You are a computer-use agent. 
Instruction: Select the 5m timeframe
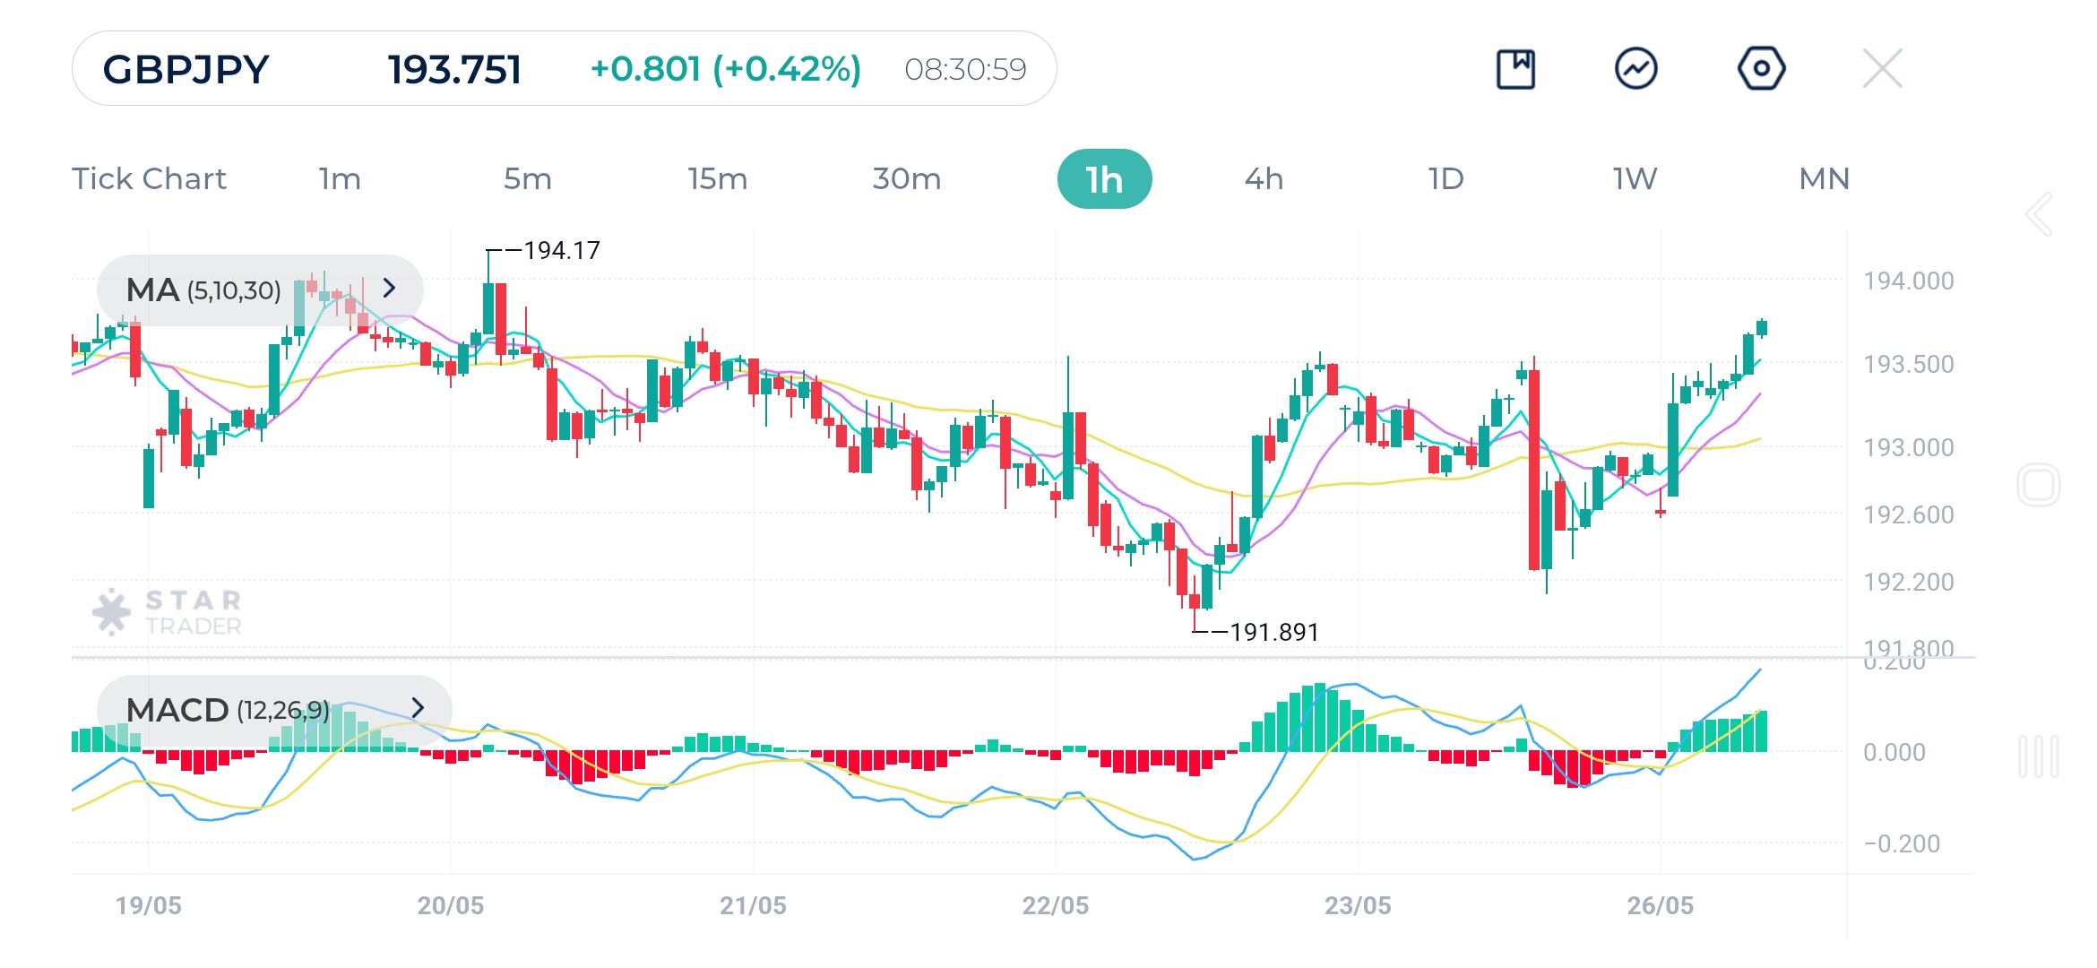tap(527, 179)
